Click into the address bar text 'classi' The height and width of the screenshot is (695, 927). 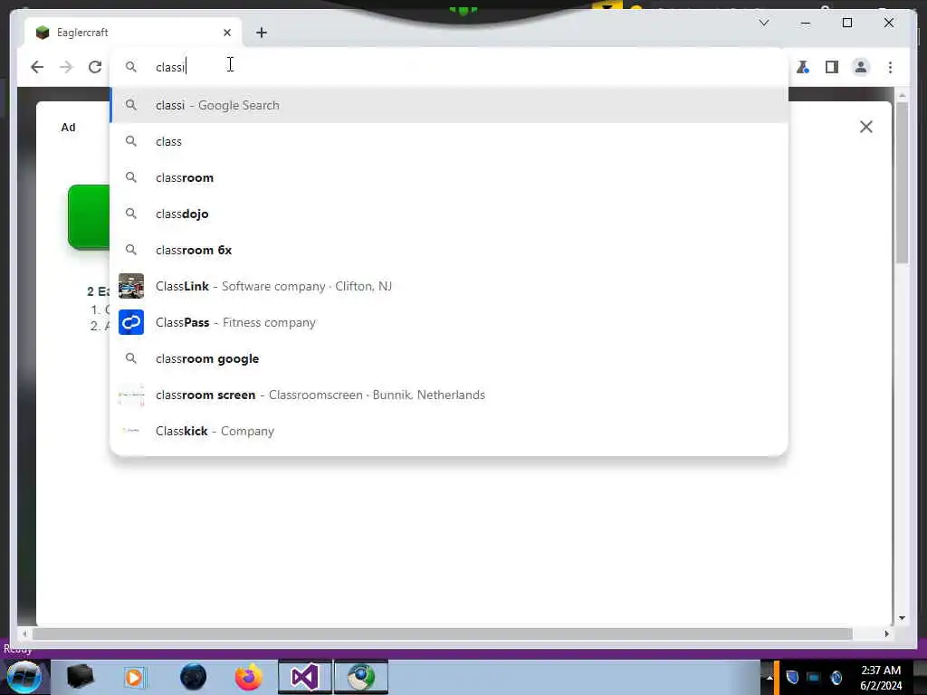(170, 67)
